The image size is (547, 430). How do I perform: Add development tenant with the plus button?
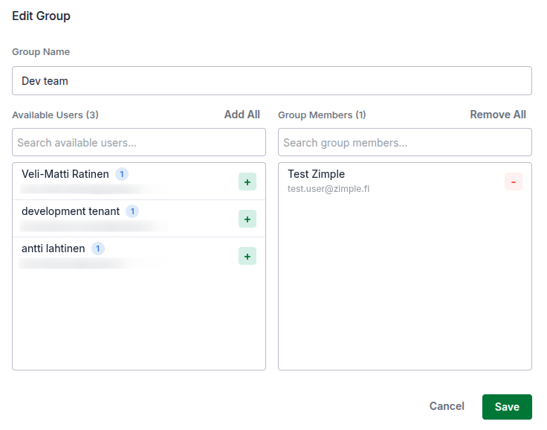[x=247, y=219]
